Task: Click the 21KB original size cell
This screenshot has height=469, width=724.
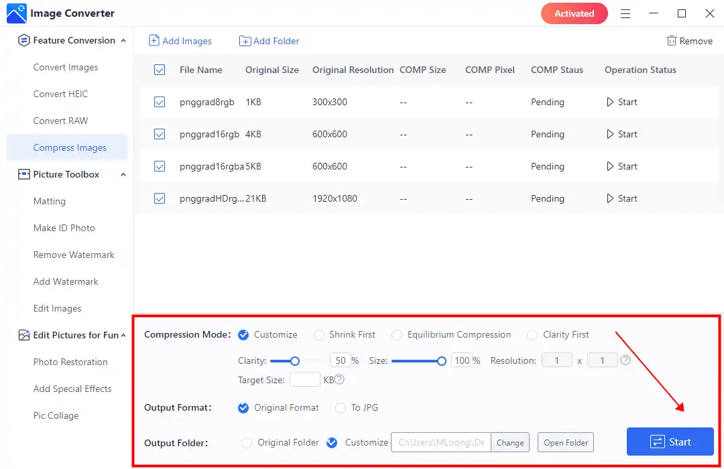Action: (x=256, y=198)
